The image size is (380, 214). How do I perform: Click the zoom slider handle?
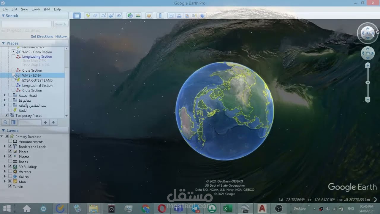pos(368,82)
